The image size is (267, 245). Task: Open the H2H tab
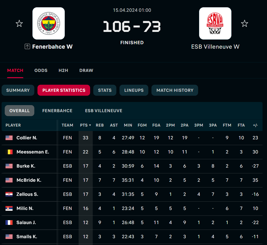pos(63,70)
